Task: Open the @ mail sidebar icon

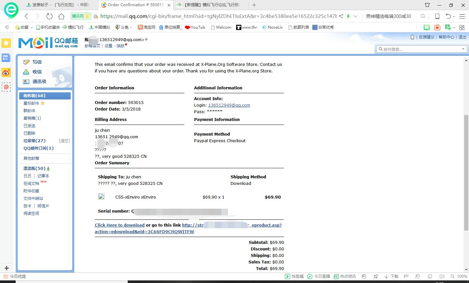Action: pyautogui.click(x=6, y=87)
